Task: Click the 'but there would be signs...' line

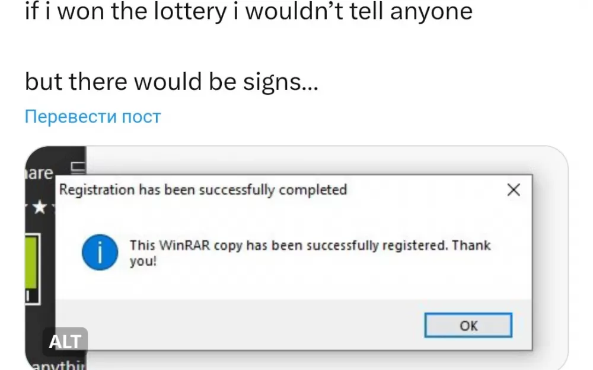Action: click(x=172, y=82)
